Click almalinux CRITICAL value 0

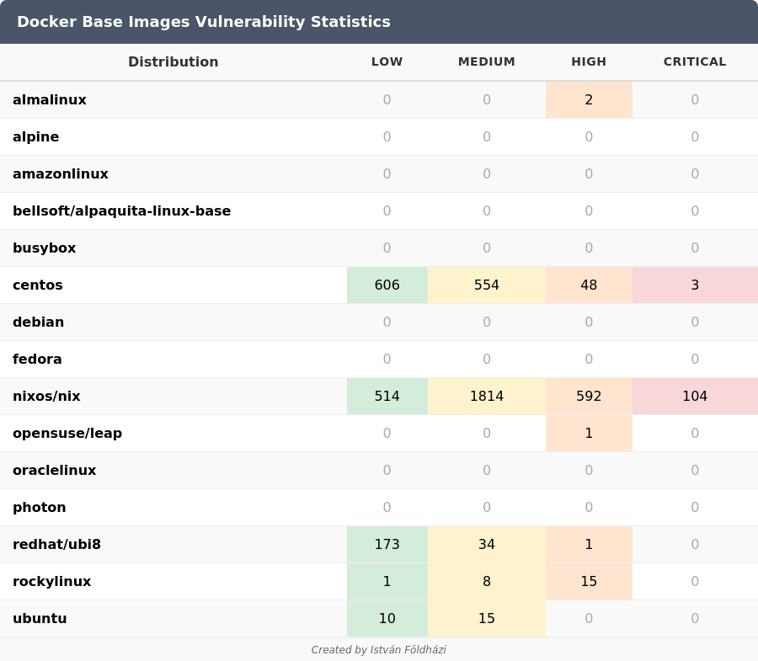695,99
